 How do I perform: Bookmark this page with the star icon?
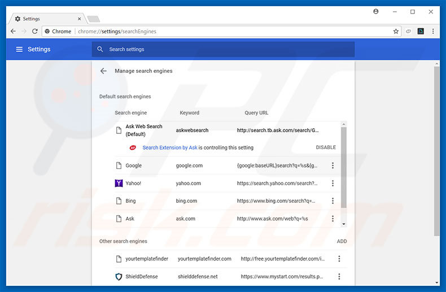tap(396, 31)
